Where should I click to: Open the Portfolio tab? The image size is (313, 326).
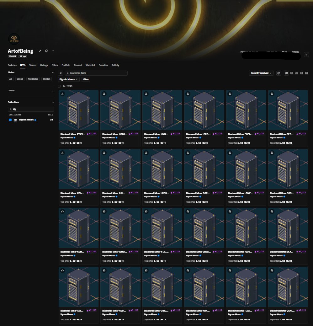tap(66, 65)
